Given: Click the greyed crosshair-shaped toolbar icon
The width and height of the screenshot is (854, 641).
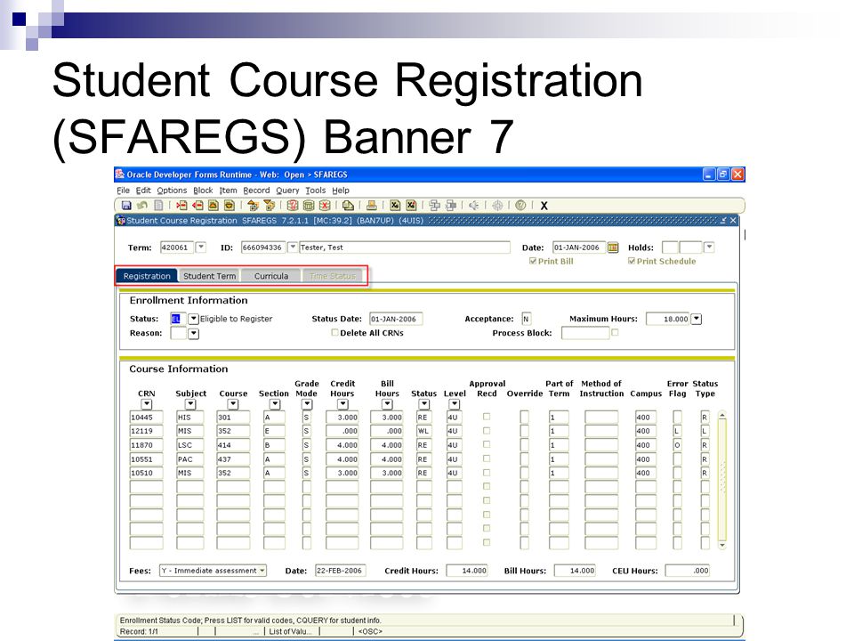Looking at the screenshot, I should pos(497,206).
